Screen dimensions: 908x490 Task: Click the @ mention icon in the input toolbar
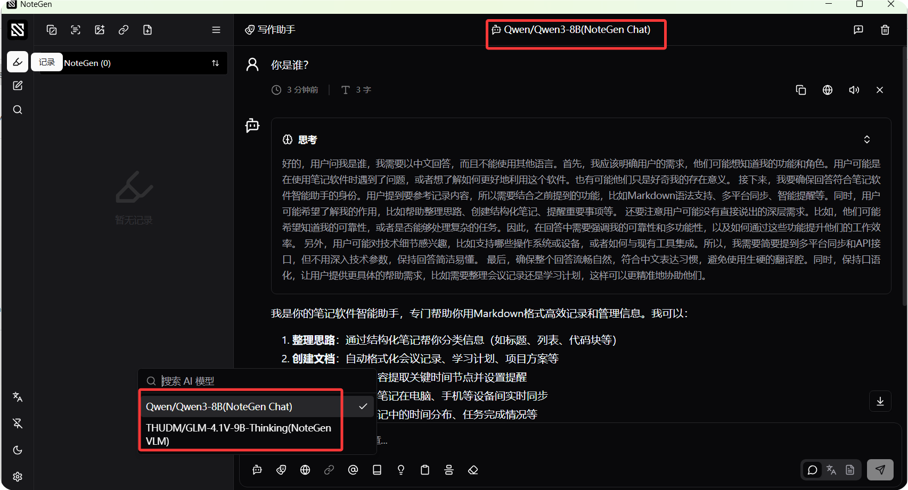tap(353, 470)
